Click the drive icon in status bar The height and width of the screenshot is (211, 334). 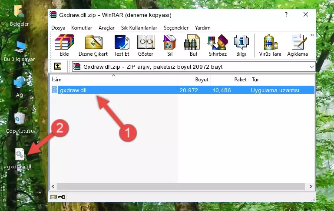point(53,197)
